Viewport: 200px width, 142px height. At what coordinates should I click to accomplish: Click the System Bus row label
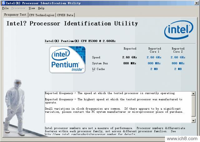[100, 63]
